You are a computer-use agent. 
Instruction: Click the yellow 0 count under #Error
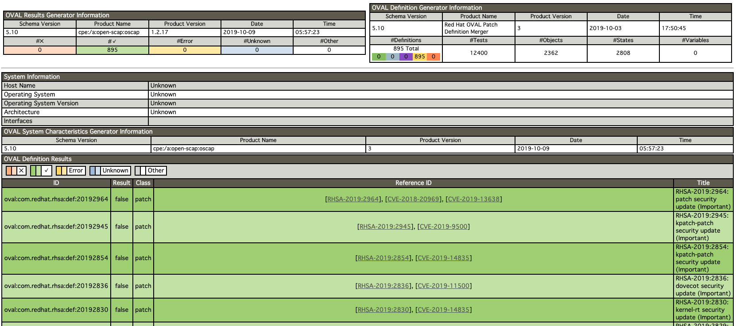[185, 50]
